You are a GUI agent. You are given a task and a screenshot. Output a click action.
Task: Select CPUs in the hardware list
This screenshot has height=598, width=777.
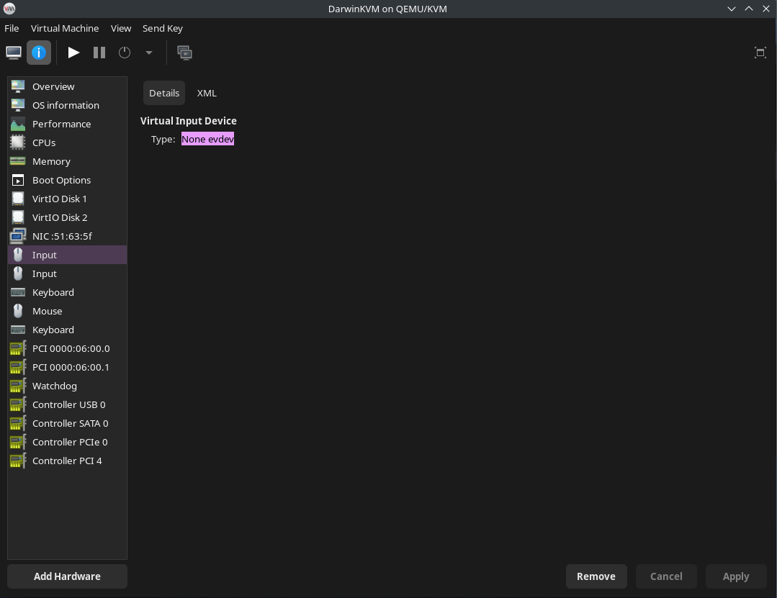click(x=44, y=142)
